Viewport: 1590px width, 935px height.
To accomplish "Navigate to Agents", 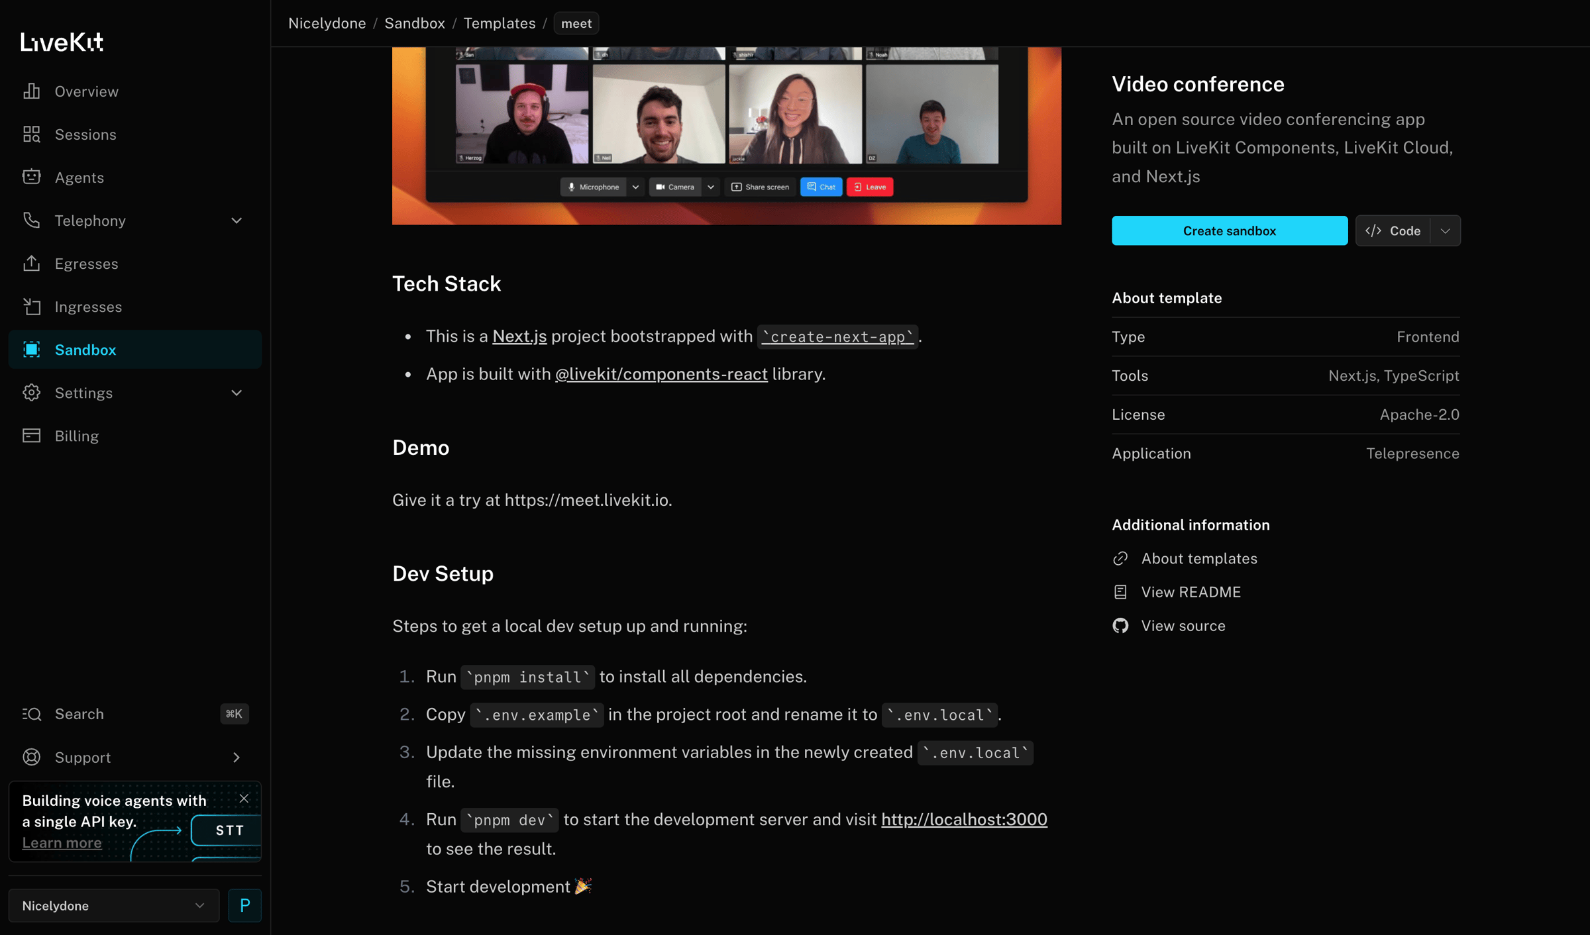I will 135,177.
